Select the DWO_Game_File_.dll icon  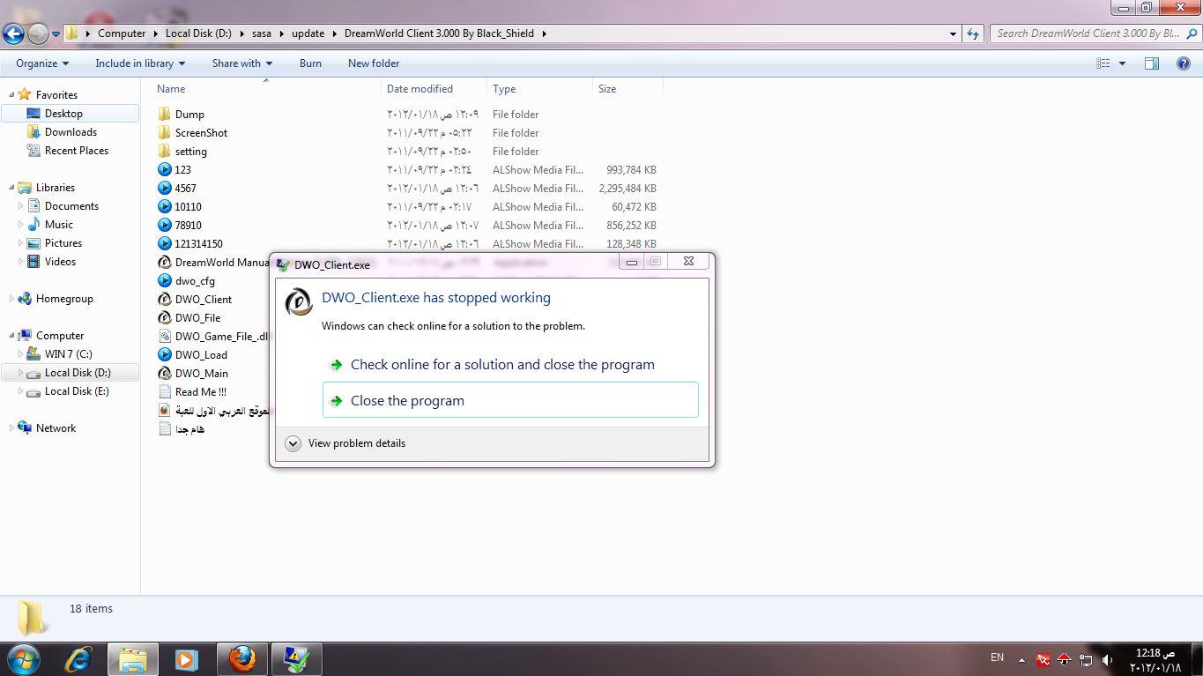(165, 336)
